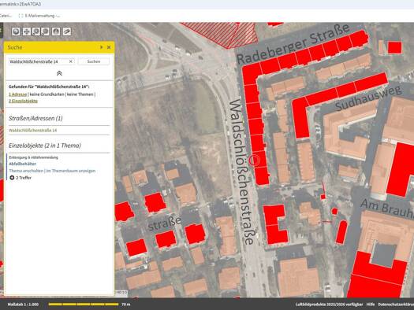Close the Suche panel
This screenshot has width=414, height=310.
(x=109, y=47)
